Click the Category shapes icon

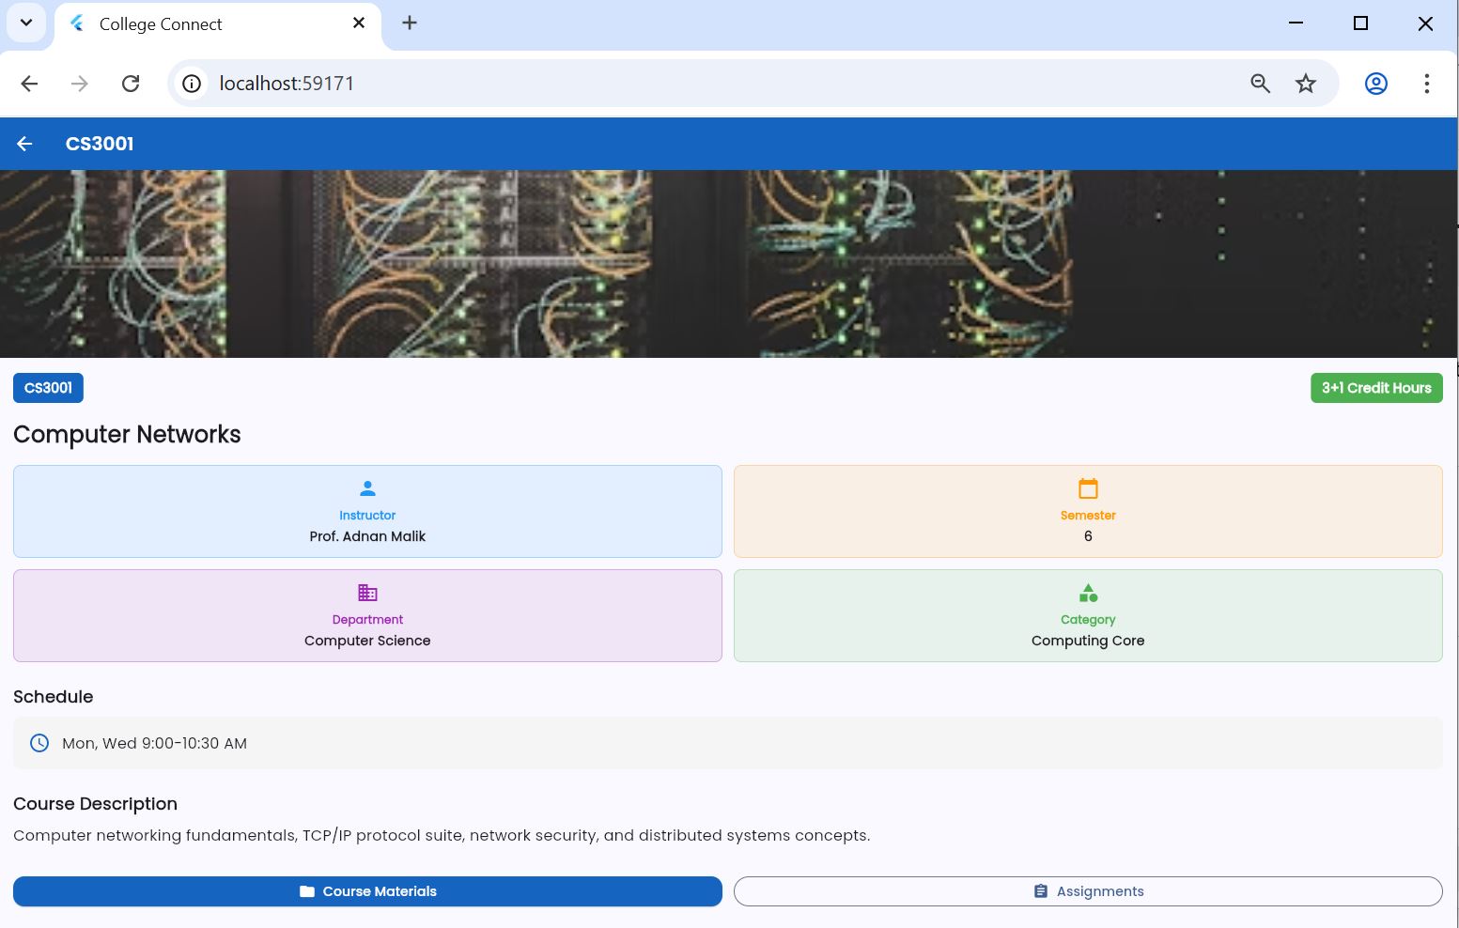[x=1088, y=593]
